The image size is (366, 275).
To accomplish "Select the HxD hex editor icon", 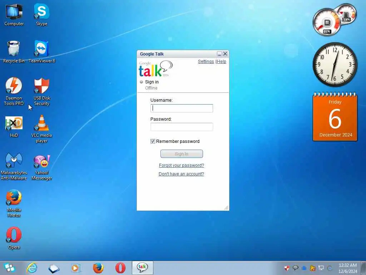I will pyautogui.click(x=14, y=126).
